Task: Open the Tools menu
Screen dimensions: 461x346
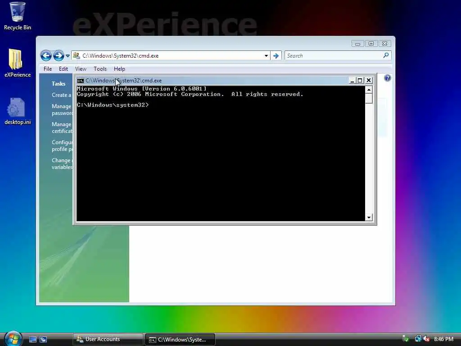Action: (100, 69)
